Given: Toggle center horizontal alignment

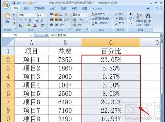Looking at the screenshot, I should pos(56,20).
